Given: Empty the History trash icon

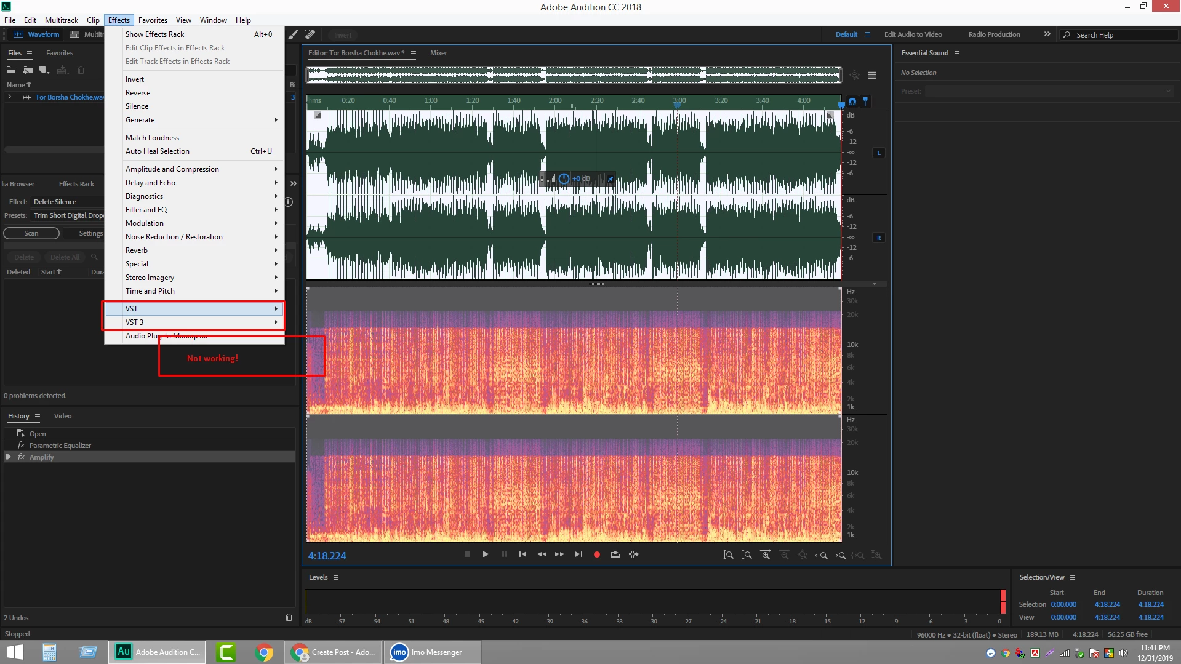Looking at the screenshot, I should coord(289,617).
